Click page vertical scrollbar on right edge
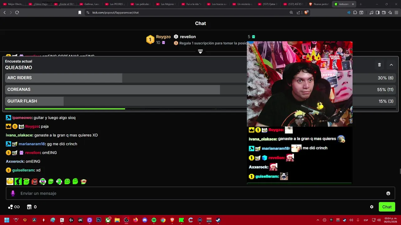The height and width of the screenshot is (225, 401). pyautogui.click(x=400, y=171)
